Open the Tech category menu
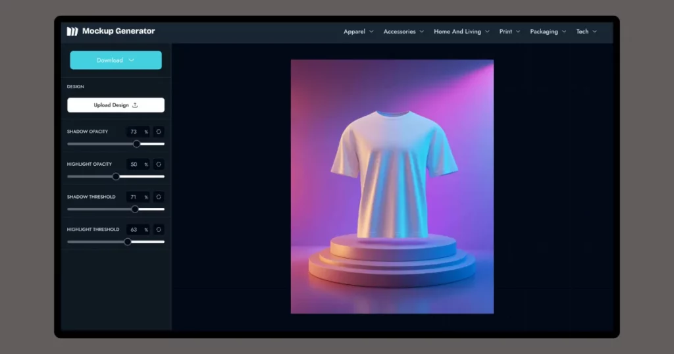The width and height of the screenshot is (674, 354). (586, 32)
